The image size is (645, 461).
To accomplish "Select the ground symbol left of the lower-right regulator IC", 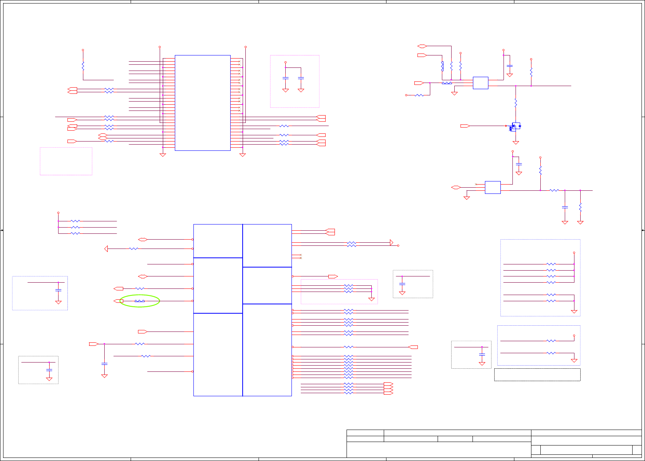I will point(467,198).
